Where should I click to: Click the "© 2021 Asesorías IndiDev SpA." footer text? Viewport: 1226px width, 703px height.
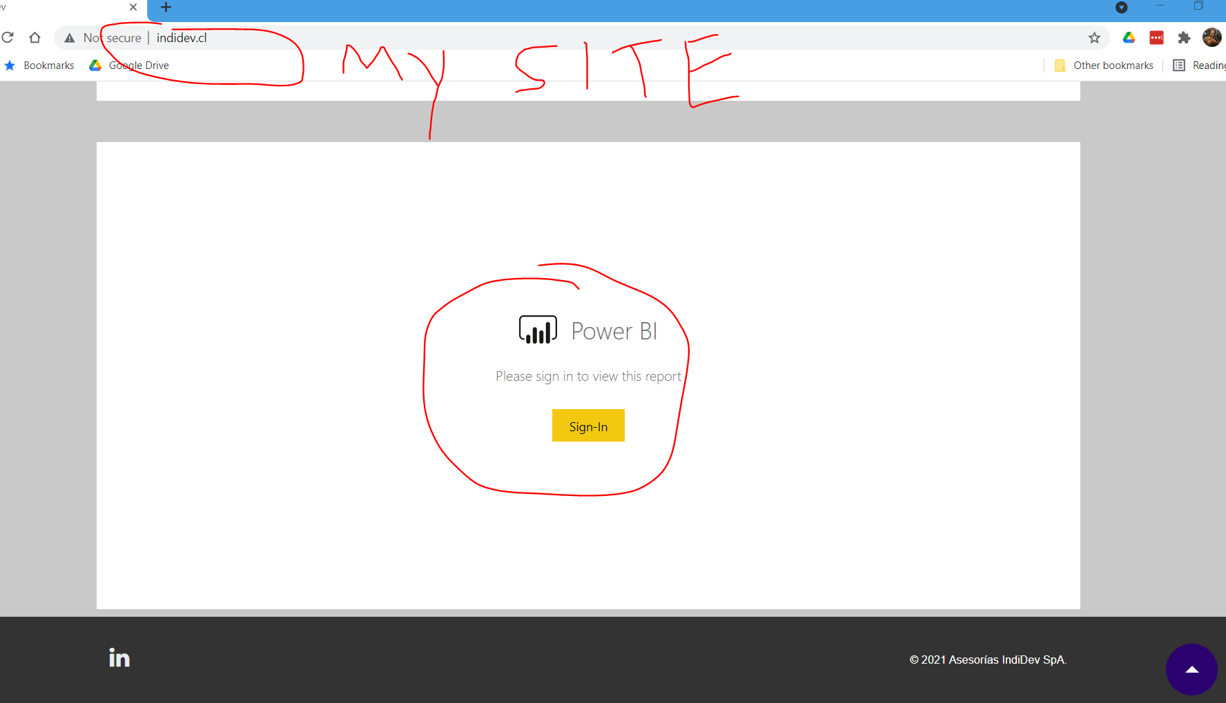click(988, 660)
